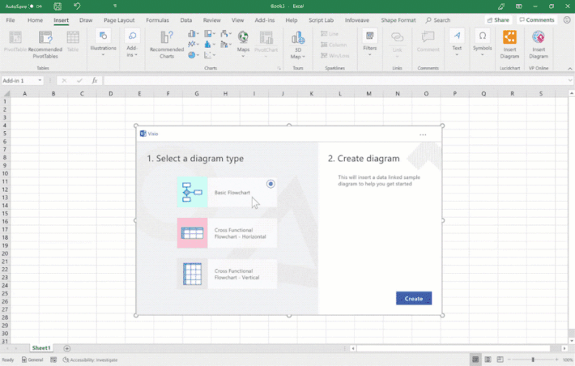Screen dimensions: 575x366
Task: Click the Basic Flowchart thumbnail
Action: [x=192, y=192]
